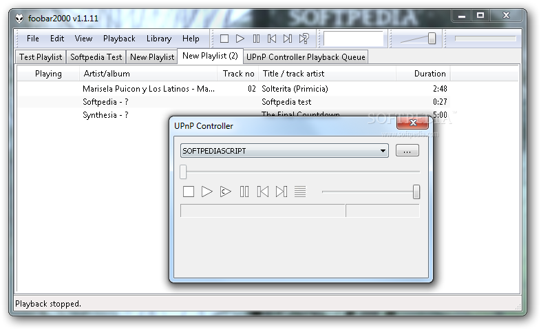This screenshot has height=330, width=541.
Task: Click Stop in UPnP Controller dialog
Action: point(189,192)
